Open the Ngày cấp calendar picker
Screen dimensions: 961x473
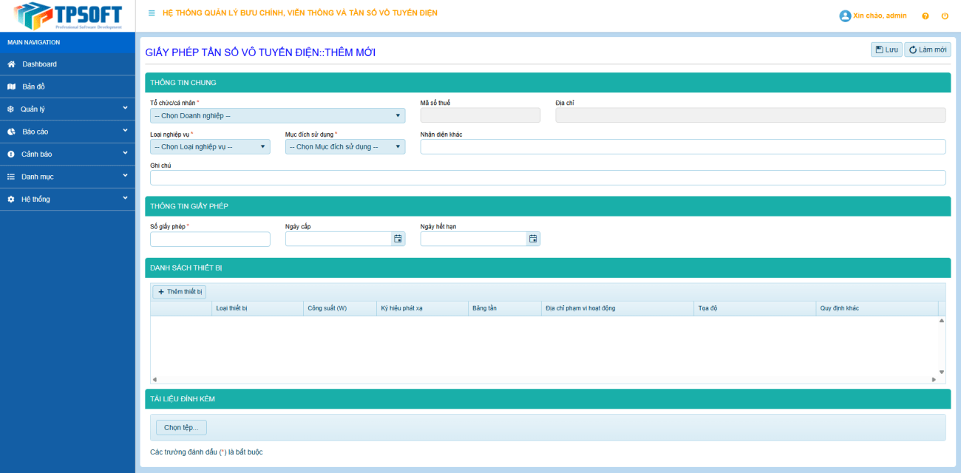[x=398, y=239]
